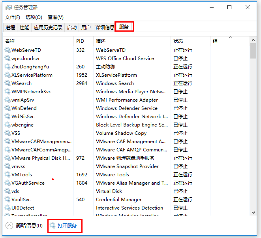This screenshot has width=261, height=238.
Task: Click PID value 540
Action: pyautogui.click(x=81, y=199)
